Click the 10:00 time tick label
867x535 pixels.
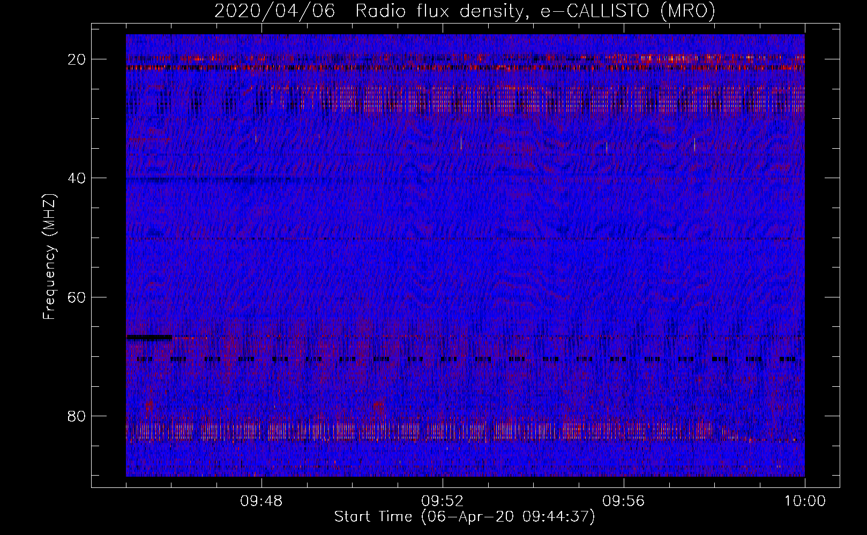coord(805,502)
